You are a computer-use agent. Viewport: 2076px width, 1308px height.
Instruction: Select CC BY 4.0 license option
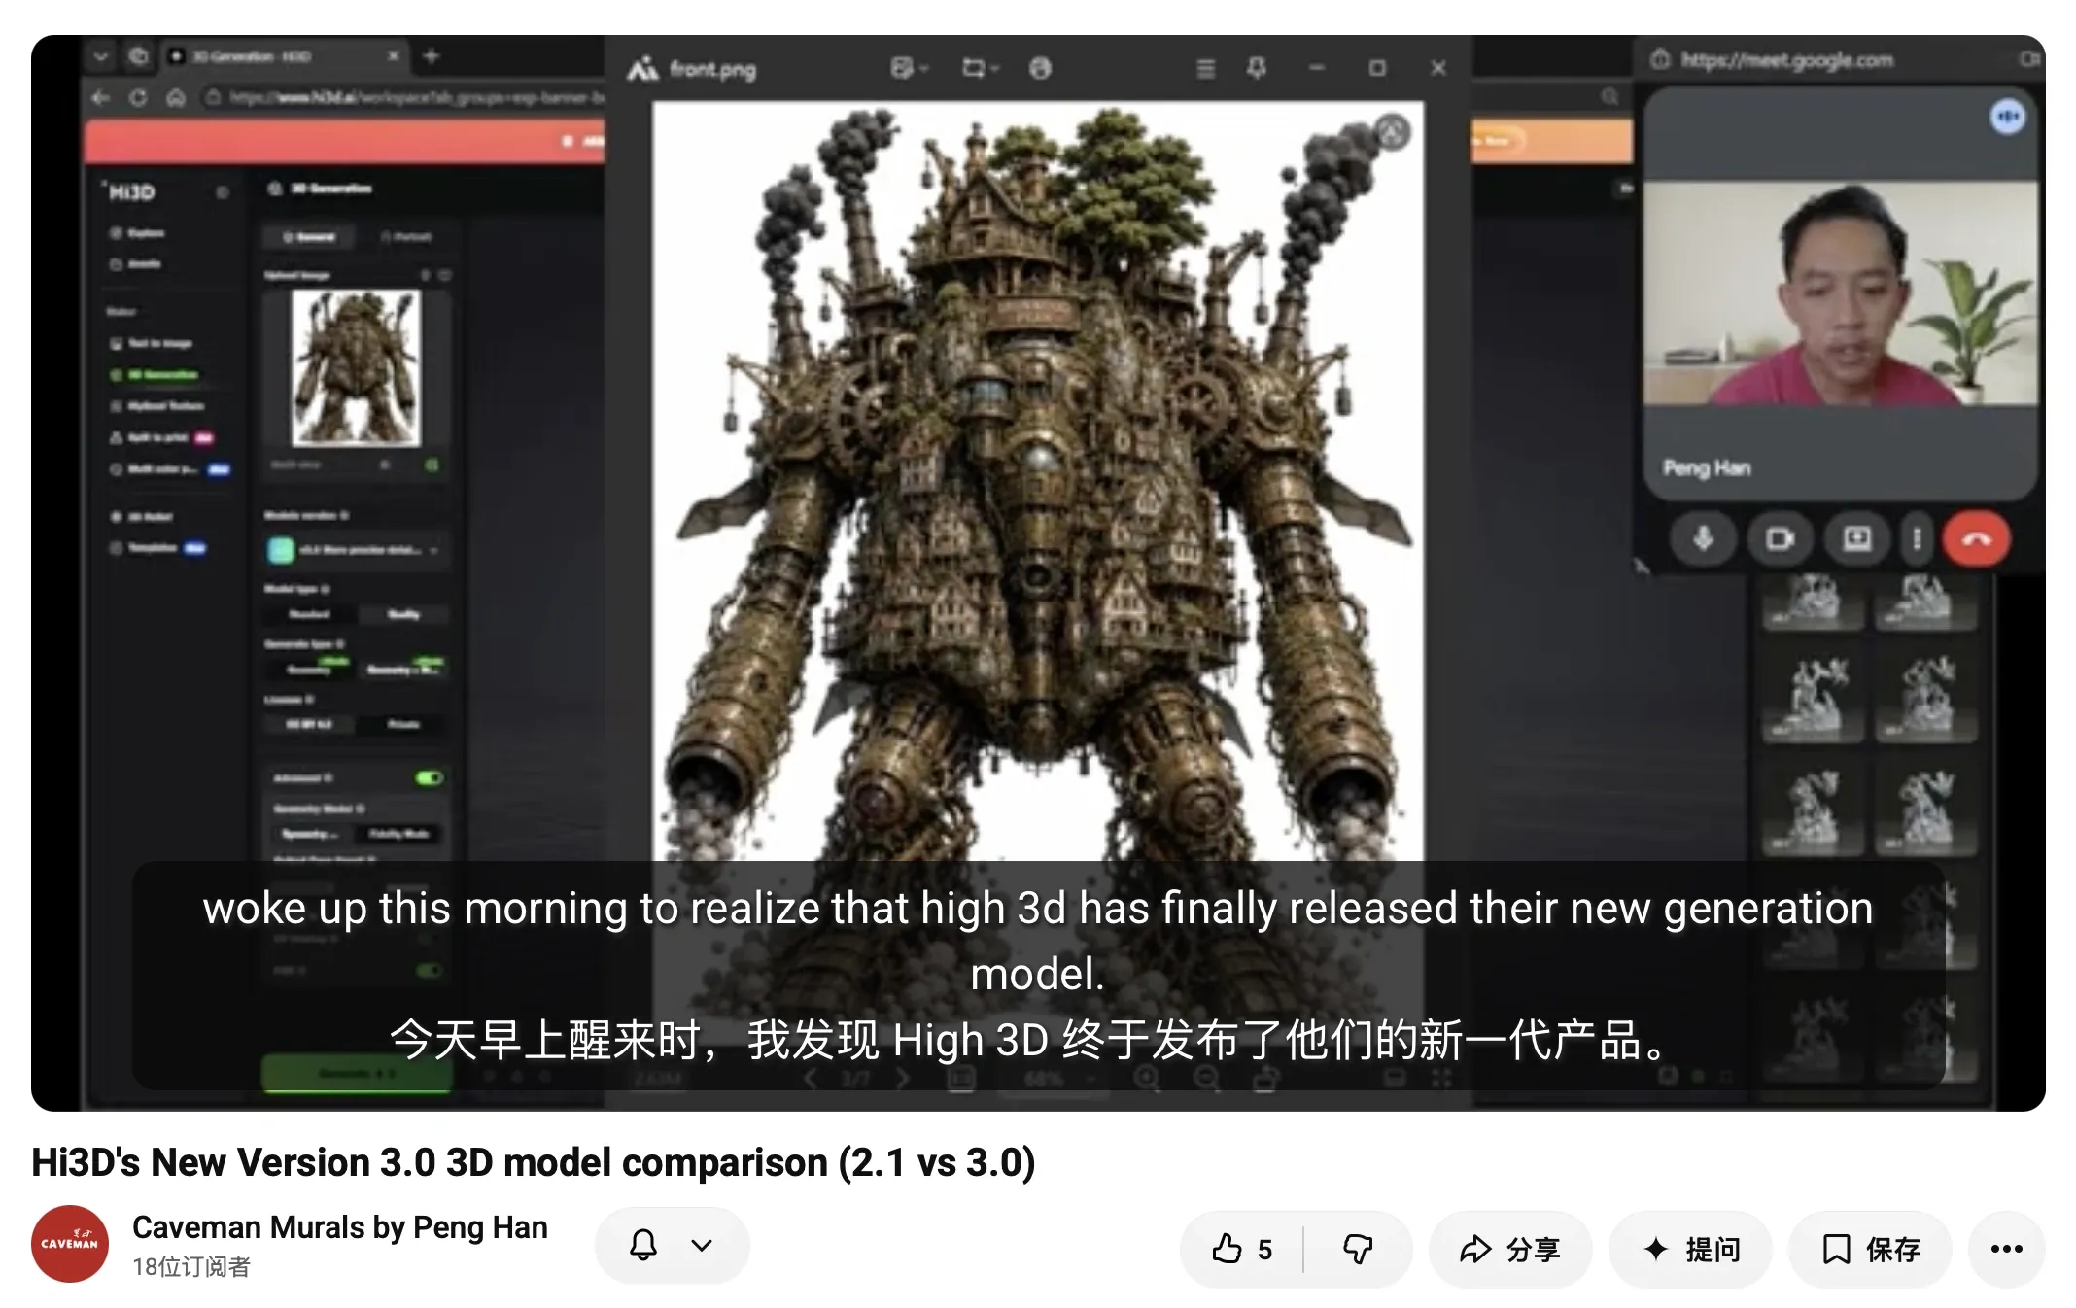pos(309,724)
